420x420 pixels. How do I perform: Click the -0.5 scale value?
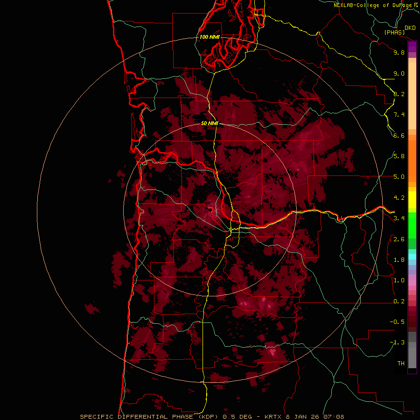(397, 322)
